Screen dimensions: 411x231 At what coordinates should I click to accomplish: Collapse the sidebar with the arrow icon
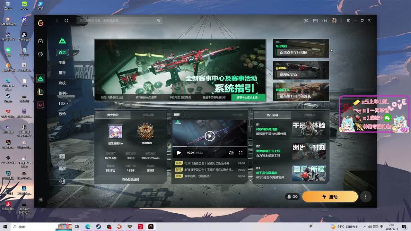(x=40, y=199)
